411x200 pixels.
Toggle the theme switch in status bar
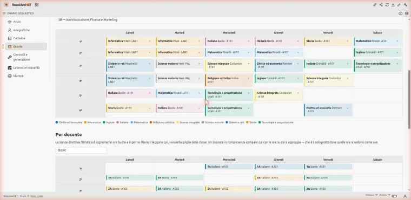point(394,196)
